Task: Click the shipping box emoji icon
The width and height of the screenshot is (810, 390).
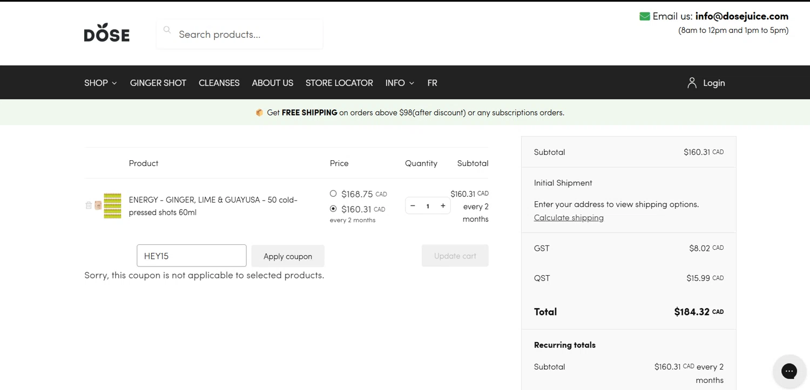Action: pos(259,113)
